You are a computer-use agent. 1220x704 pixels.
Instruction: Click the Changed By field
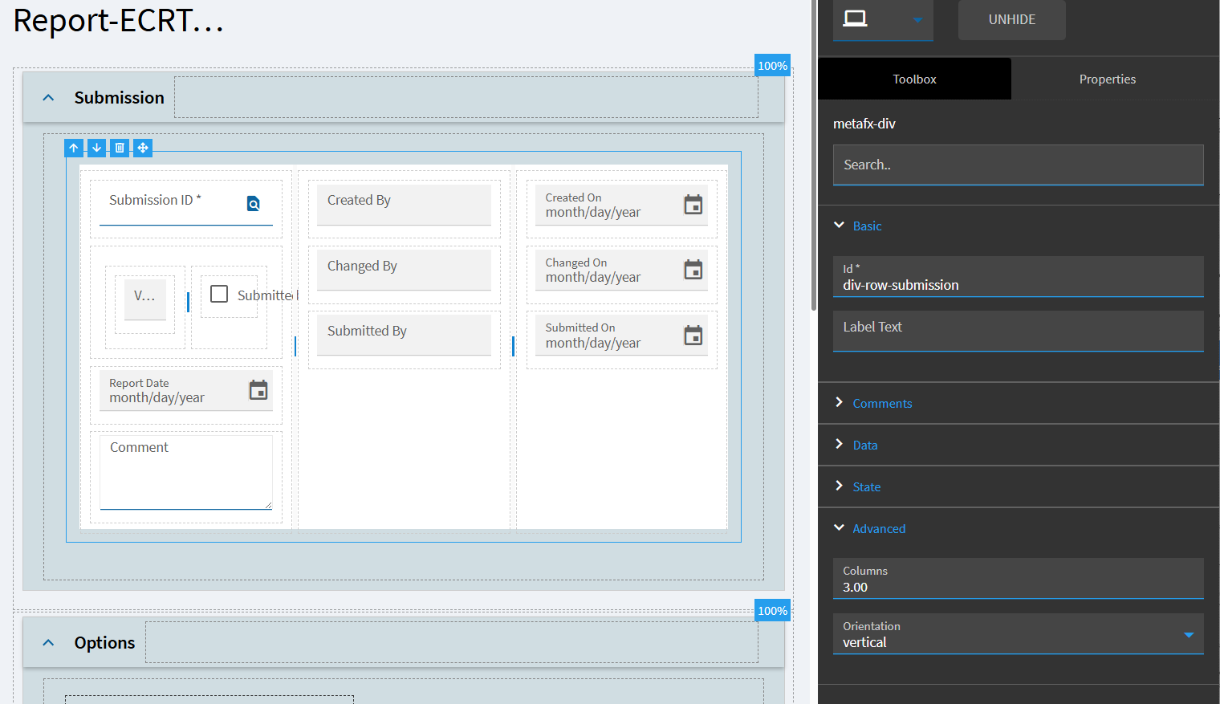coord(404,270)
